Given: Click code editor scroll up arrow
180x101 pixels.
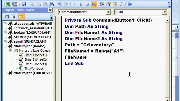Looking at the screenshot, I should click(x=167, y=20).
